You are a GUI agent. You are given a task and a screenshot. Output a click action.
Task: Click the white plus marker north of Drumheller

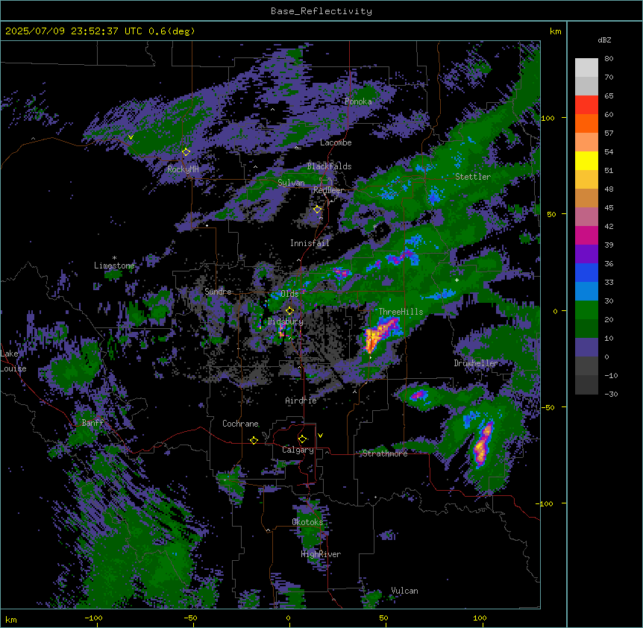click(x=457, y=280)
